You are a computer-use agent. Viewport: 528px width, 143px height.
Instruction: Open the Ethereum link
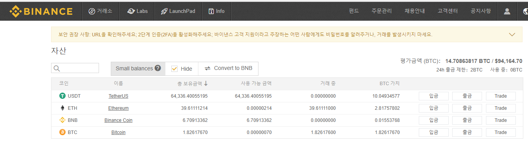coord(118,108)
